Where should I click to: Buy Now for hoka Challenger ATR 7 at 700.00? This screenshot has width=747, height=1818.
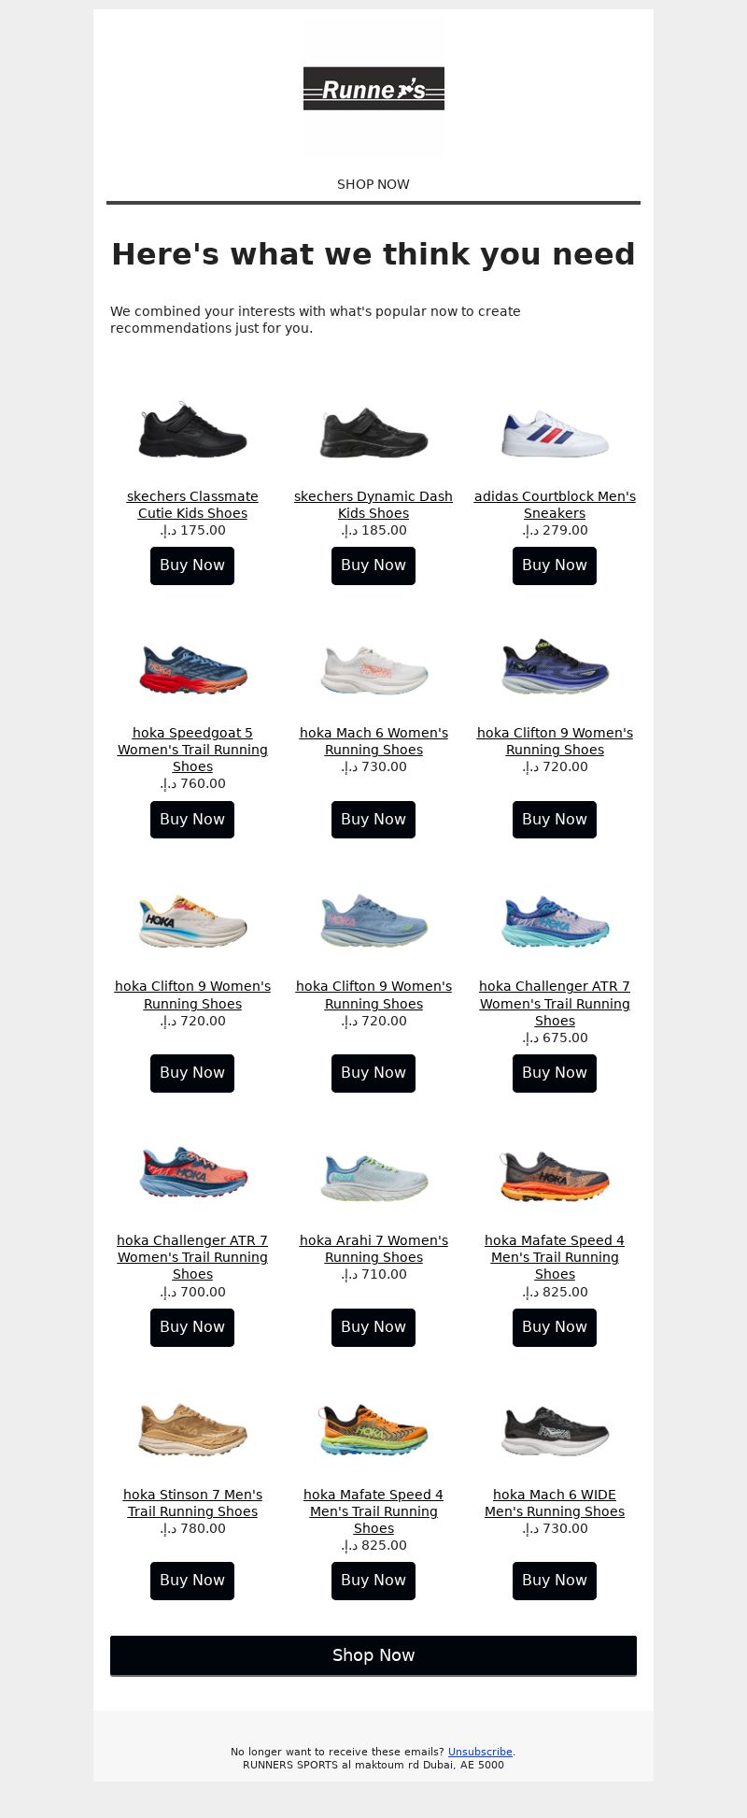[x=192, y=1327]
